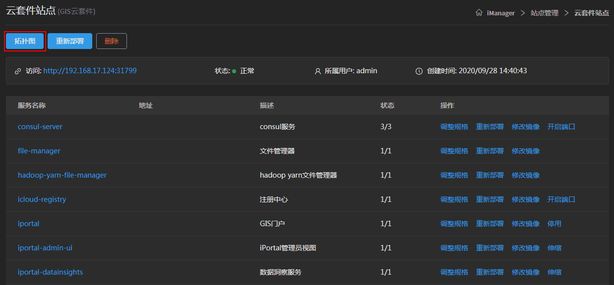
Task: Go to 站点管理 in breadcrumb
Action: click(x=544, y=13)
